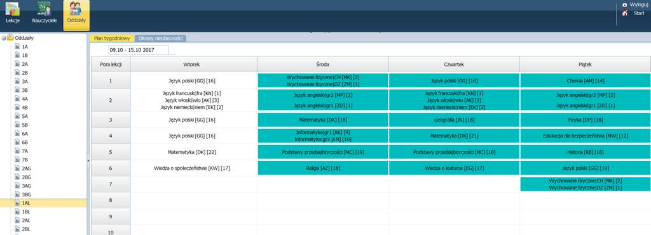Select Matematyka [DK] [21] Thursday cell

454,136
